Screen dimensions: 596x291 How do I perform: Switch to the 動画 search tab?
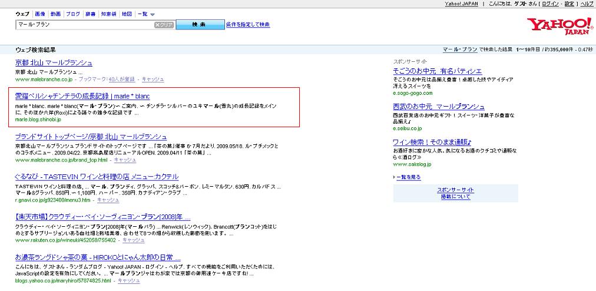pos(55,14)
